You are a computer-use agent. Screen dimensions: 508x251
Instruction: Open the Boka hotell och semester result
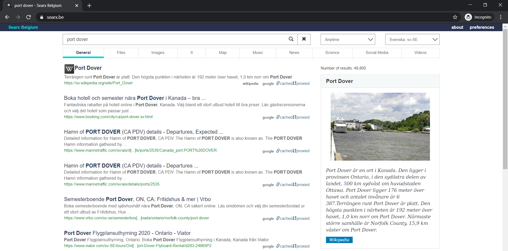pos(135,98)
